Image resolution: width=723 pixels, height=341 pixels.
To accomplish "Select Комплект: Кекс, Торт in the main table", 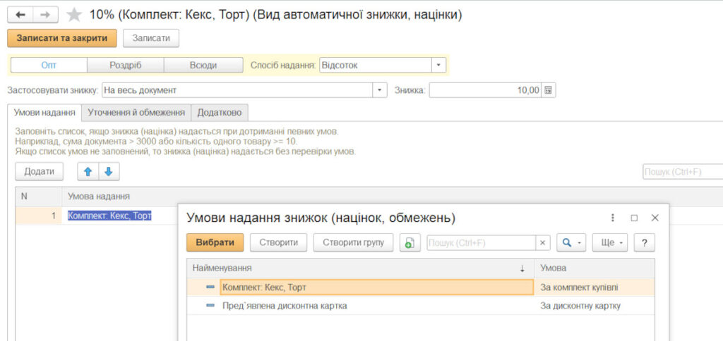I will 109,215.
